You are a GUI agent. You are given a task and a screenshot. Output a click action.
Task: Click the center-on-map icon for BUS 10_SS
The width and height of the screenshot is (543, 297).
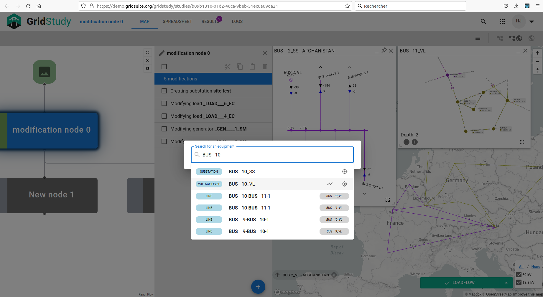(344, 171)
